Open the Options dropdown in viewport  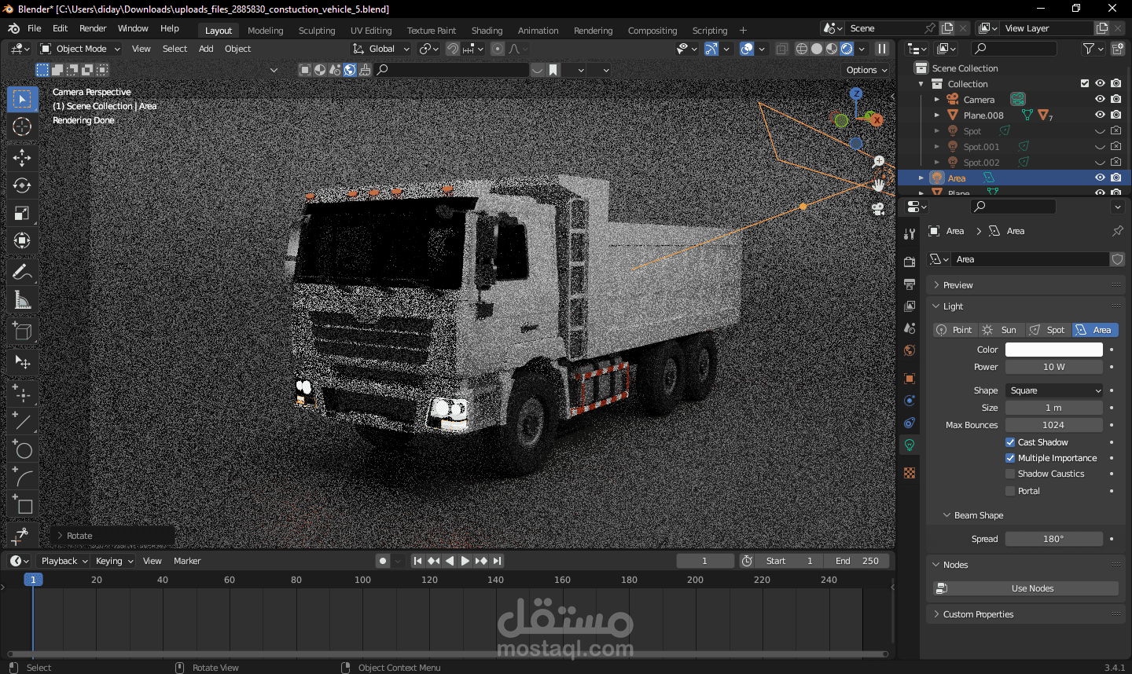tap(866, 70)
